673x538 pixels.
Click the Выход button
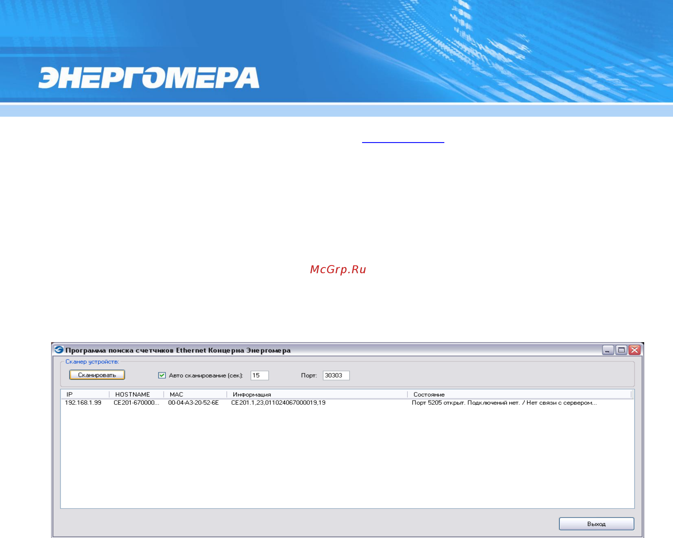point(596,524)
